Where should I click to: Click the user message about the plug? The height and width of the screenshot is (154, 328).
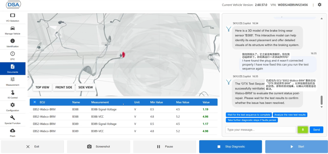(x=278, y=64)
